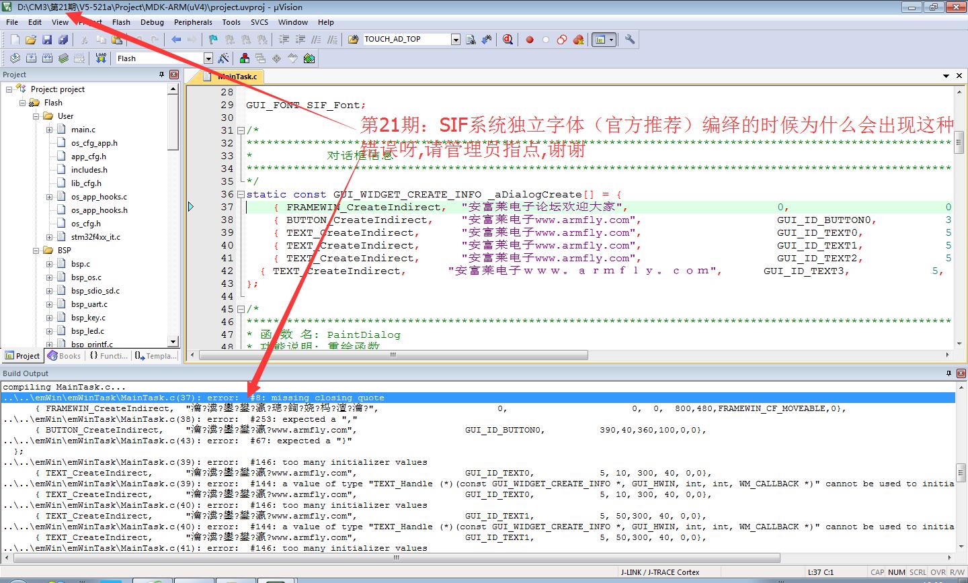The height and width of the screenshot is (583, 968).
Task: Click the Find icon beside TOUCH_AD_TOP box
Action: 471,40
